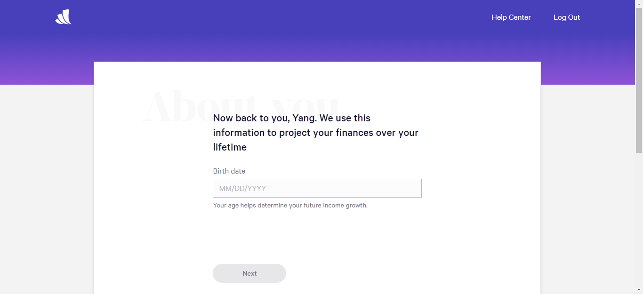
Task: Click the Wealthfront logo icon
Action: pos(63,17)
